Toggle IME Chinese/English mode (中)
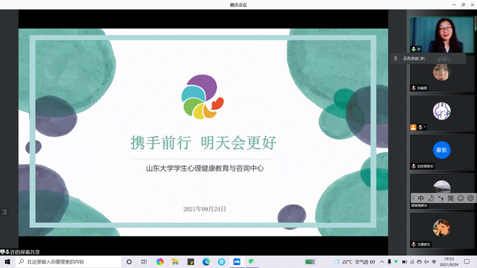Viewport: 477px width, 268px height. [x=421, y=198]
